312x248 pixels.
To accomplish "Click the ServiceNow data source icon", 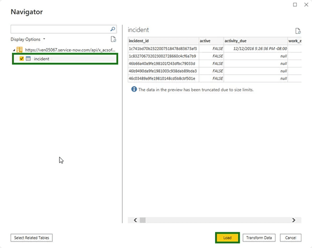I will tap(20, 50).
